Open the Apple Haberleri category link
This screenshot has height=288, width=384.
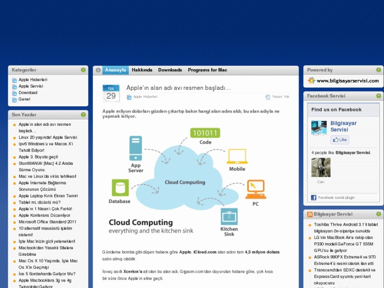click(x=33, y=80)
